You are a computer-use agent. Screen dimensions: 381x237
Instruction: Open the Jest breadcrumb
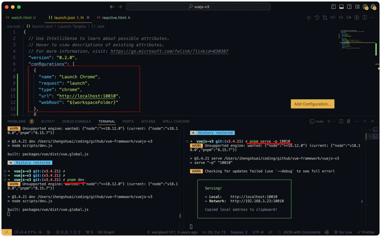(x=98, y=26)
